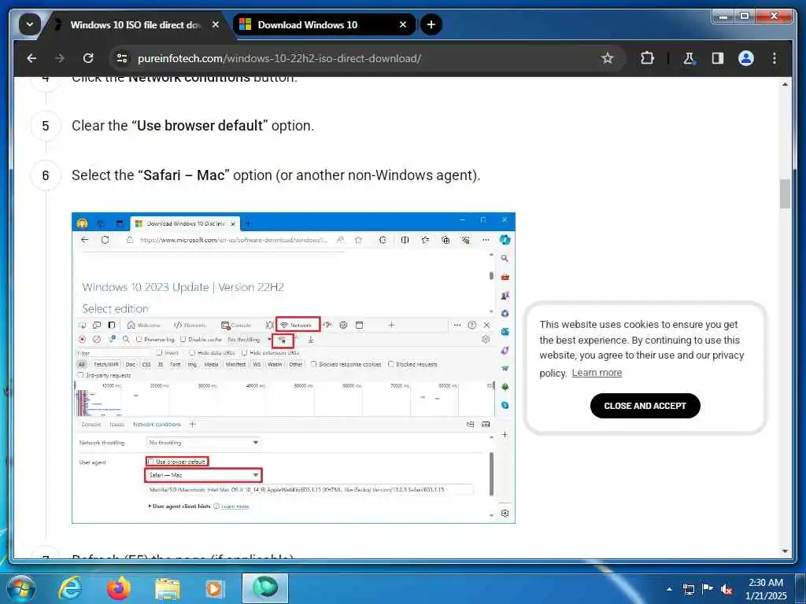
Task: Open the DevTools tutorial screenshot image
Action: (294, 368)
